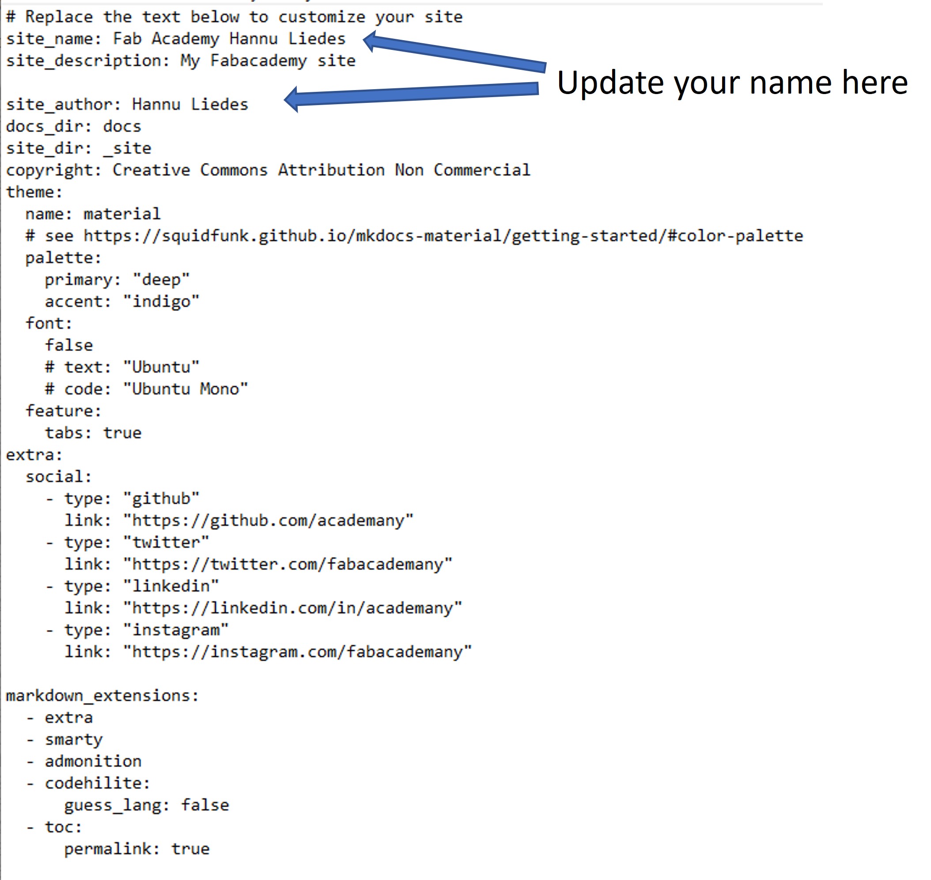Click the "font:" key line
This screenshot has height=880, width=931.
49,324
